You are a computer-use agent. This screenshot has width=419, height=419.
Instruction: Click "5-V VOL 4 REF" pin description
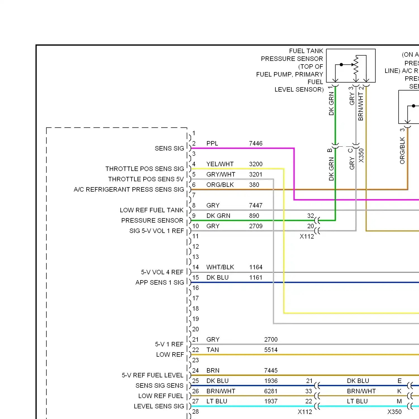(x=162, y=272)
